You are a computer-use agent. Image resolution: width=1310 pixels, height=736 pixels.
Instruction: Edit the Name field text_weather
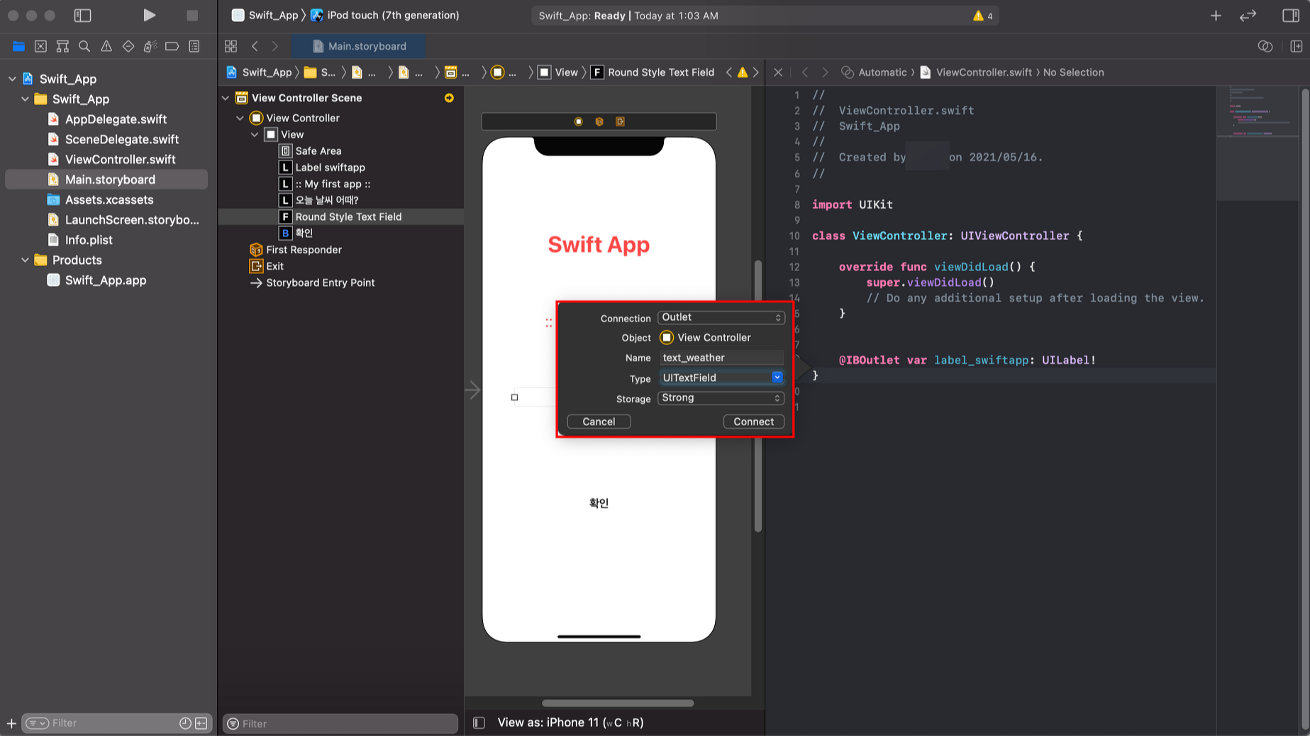click(x=721, y=358)
